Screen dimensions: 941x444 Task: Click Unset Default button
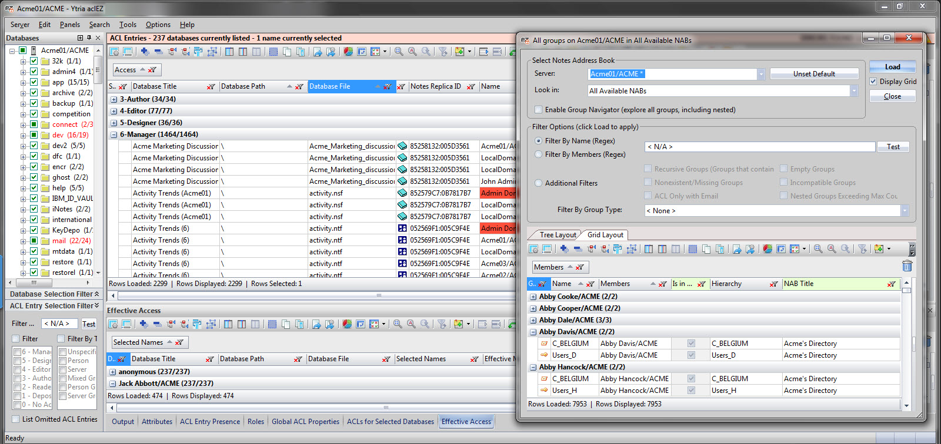point(814,74)
